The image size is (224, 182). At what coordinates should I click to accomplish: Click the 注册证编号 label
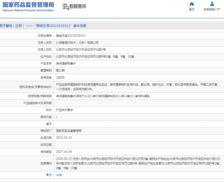click(44, 36)
